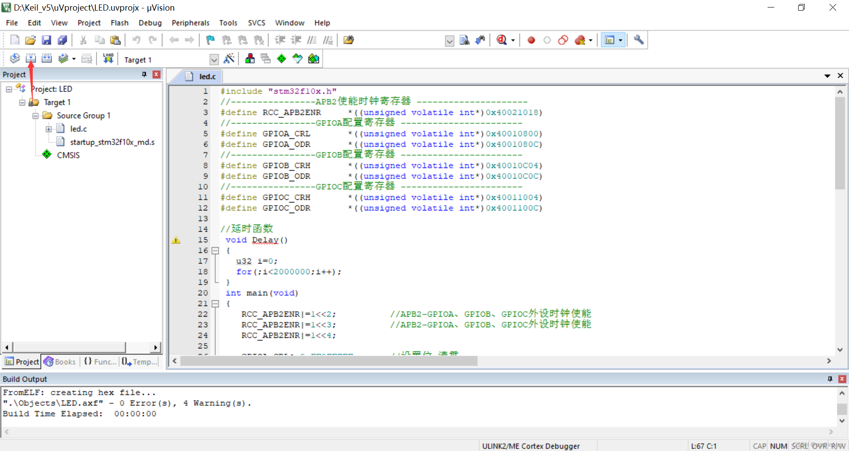Viewport: 849px width, 451px height.
Task: Select the CMSIS component in project tree
Action: [x=68, y=155]
